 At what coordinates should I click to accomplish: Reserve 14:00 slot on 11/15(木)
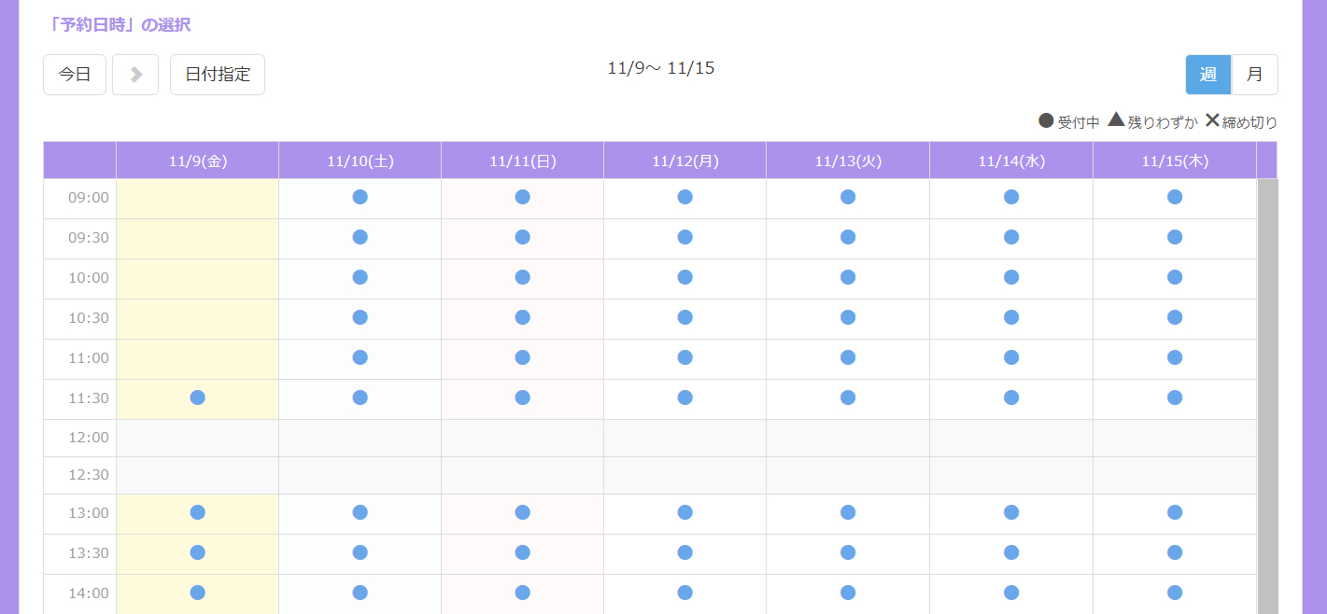coord(1175,593)
